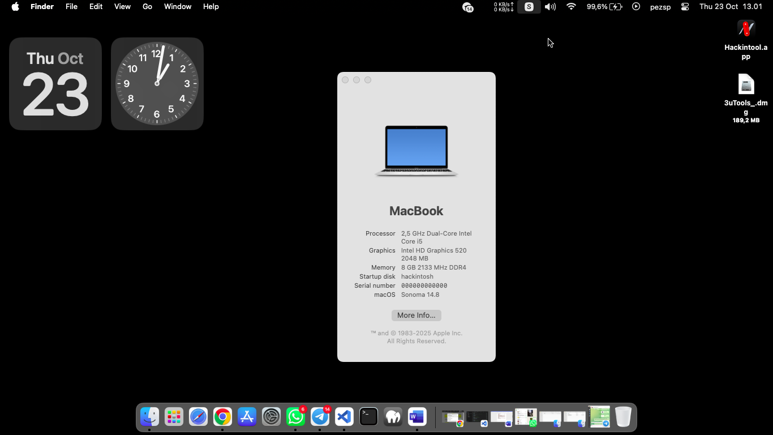
Task: Open Hackintool.app on the desktop
Action: click(x=745, y=28)
